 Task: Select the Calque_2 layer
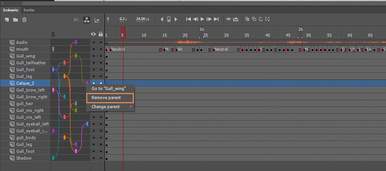(25, 83)
